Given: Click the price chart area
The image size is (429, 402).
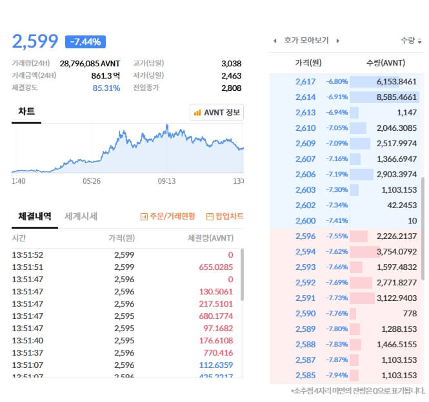Looking at the screenshot, I should point(128,149).
